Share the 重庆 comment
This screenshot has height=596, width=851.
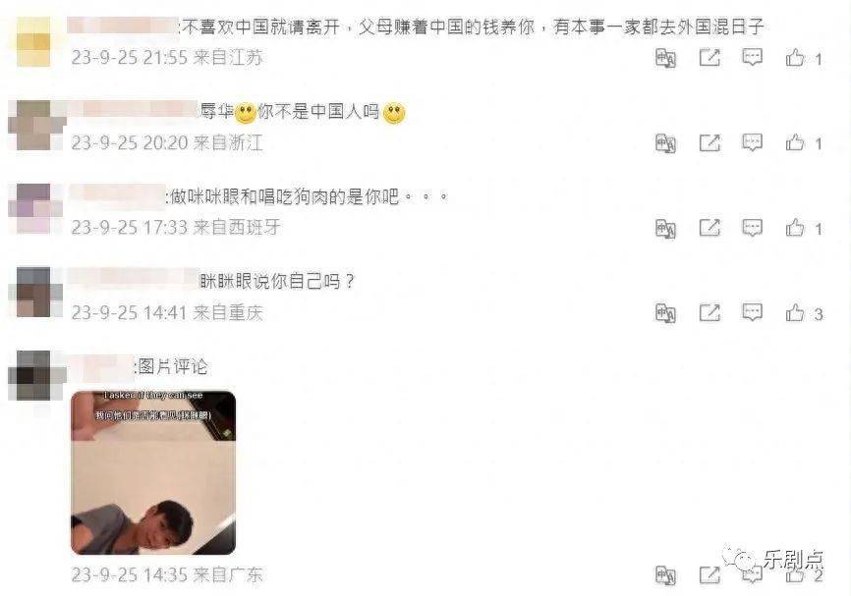(x=709, y=312)
